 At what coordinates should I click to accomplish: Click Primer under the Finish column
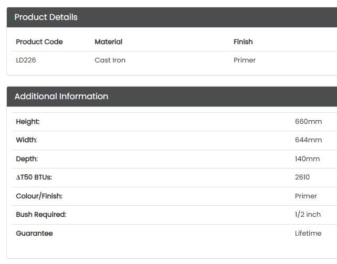pyautogui.click(x=245, y=60)
